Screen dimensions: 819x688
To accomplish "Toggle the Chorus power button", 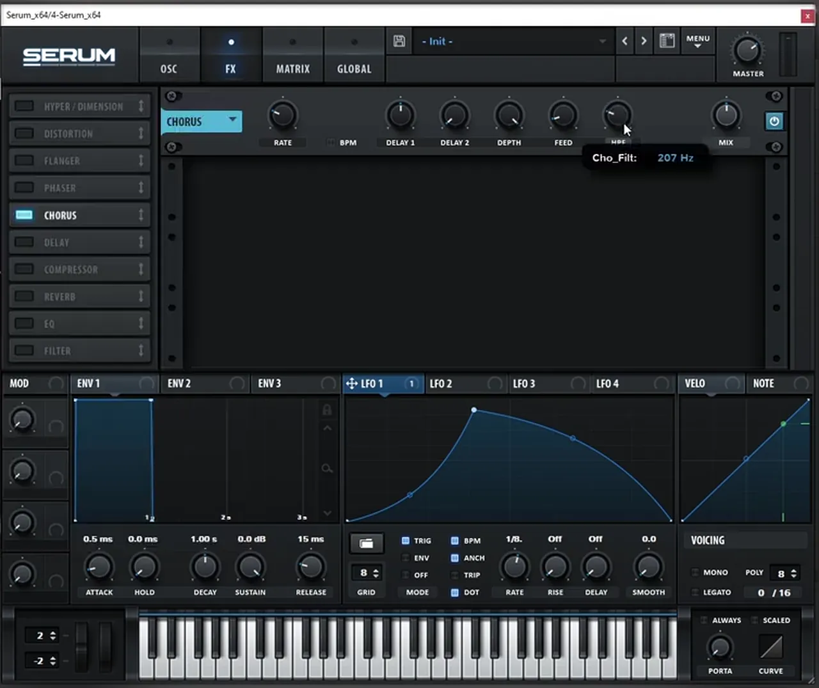I will coord(774,121).
